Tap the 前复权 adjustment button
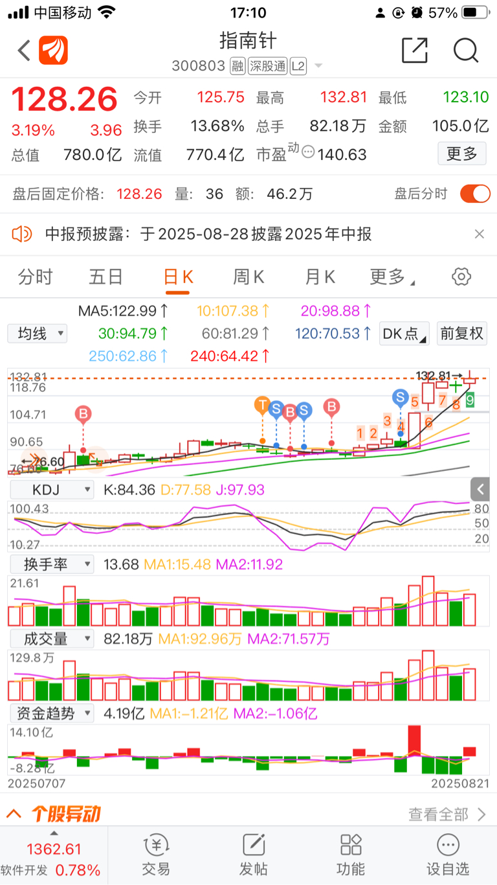Image resolution: width=497 pixels, height=885 pixels. pos(462,334)
